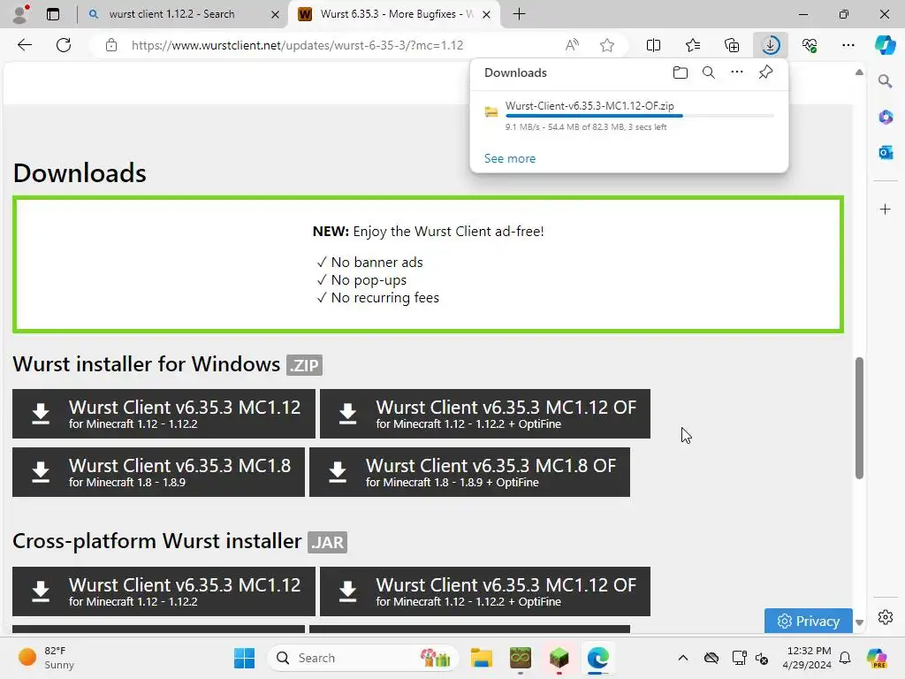The width and height of the screenshot is (905, 679).
Task: View site information lock icon
Action: point(111,45)
